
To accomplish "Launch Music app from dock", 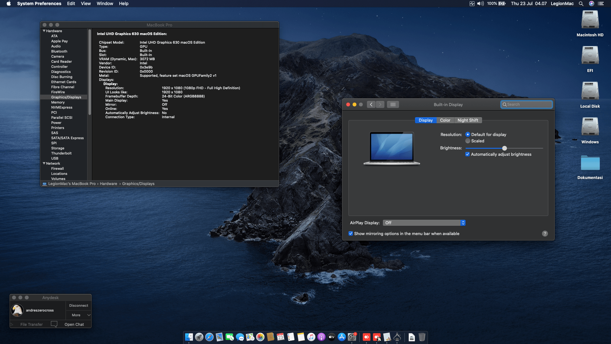I will [311, 337].
